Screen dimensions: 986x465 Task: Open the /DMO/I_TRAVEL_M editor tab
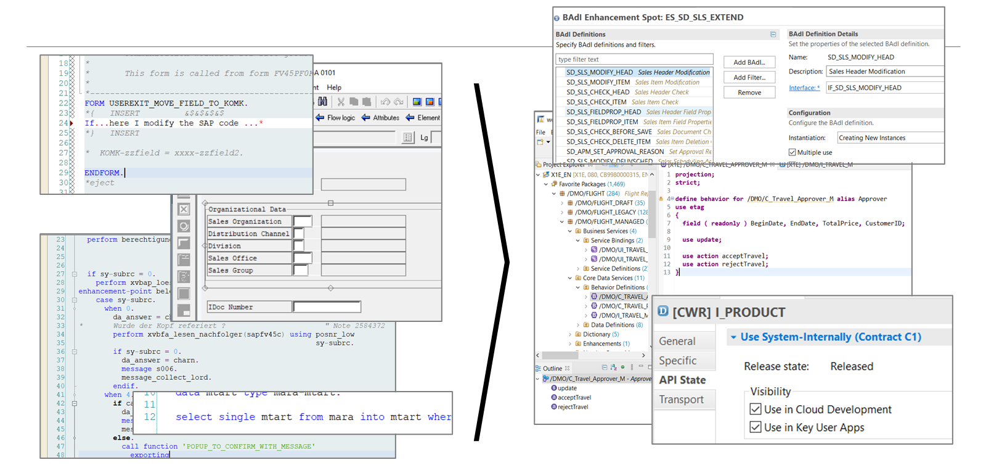(x=817, y=165)
